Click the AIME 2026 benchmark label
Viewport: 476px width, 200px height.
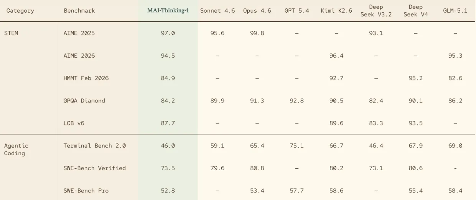tap(79, 56)
